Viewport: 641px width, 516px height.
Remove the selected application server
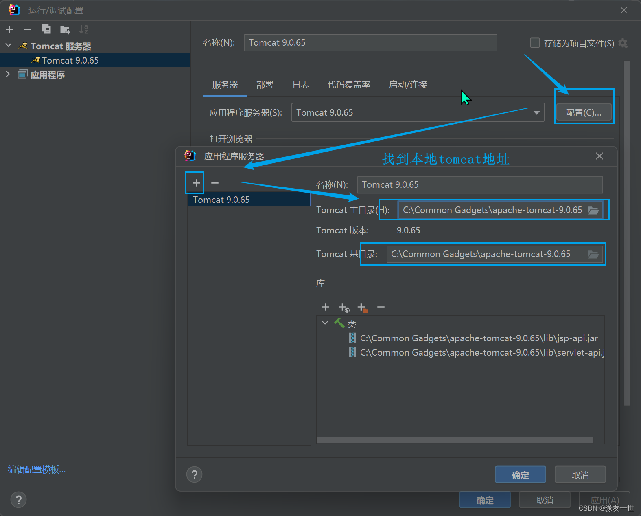coord(215,183)
